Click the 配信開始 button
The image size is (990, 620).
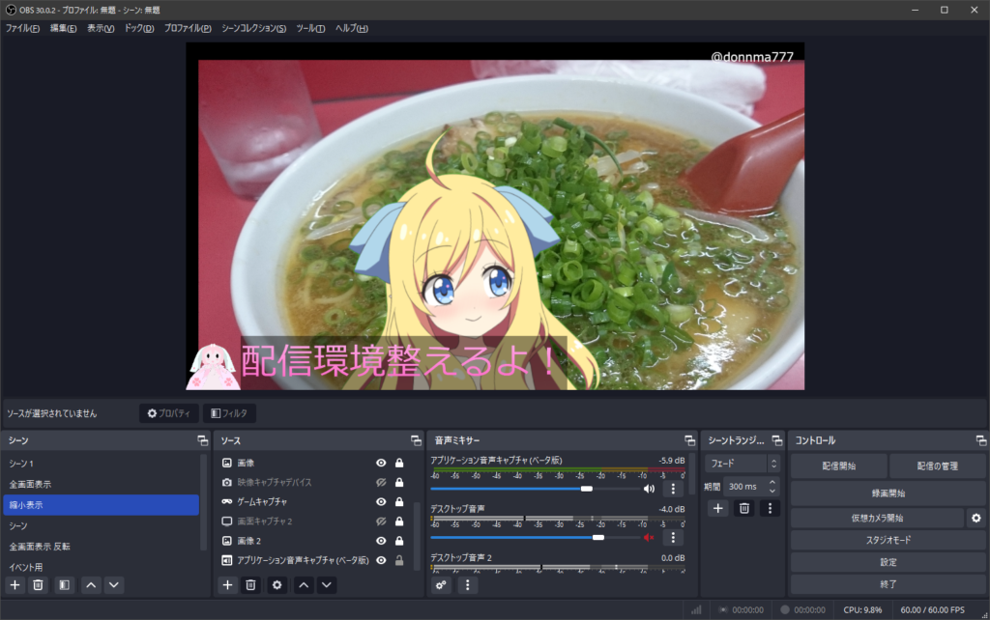click(837, 465)
